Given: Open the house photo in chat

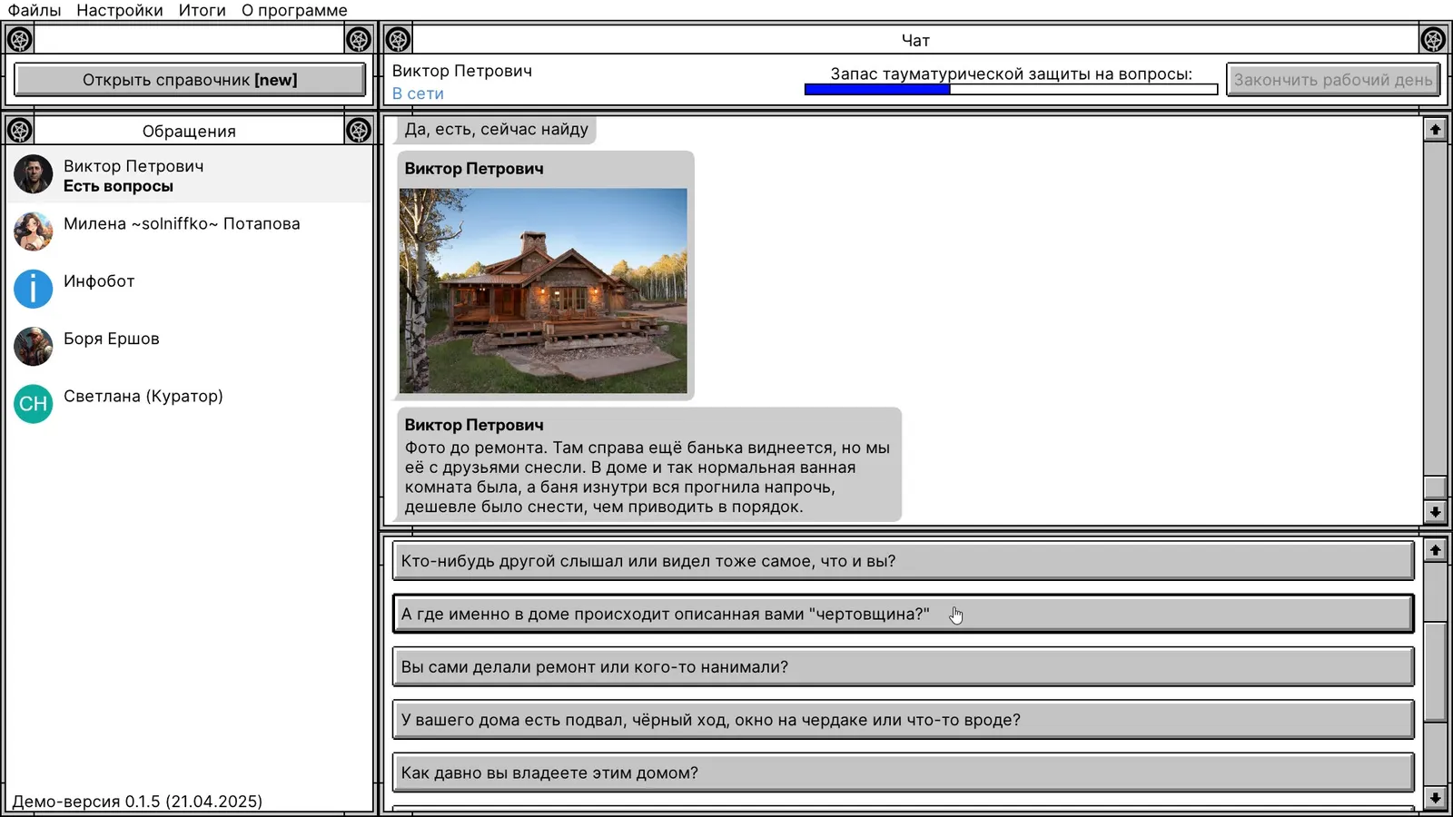Looking at the screenshot, I should (x=543, y=290).
